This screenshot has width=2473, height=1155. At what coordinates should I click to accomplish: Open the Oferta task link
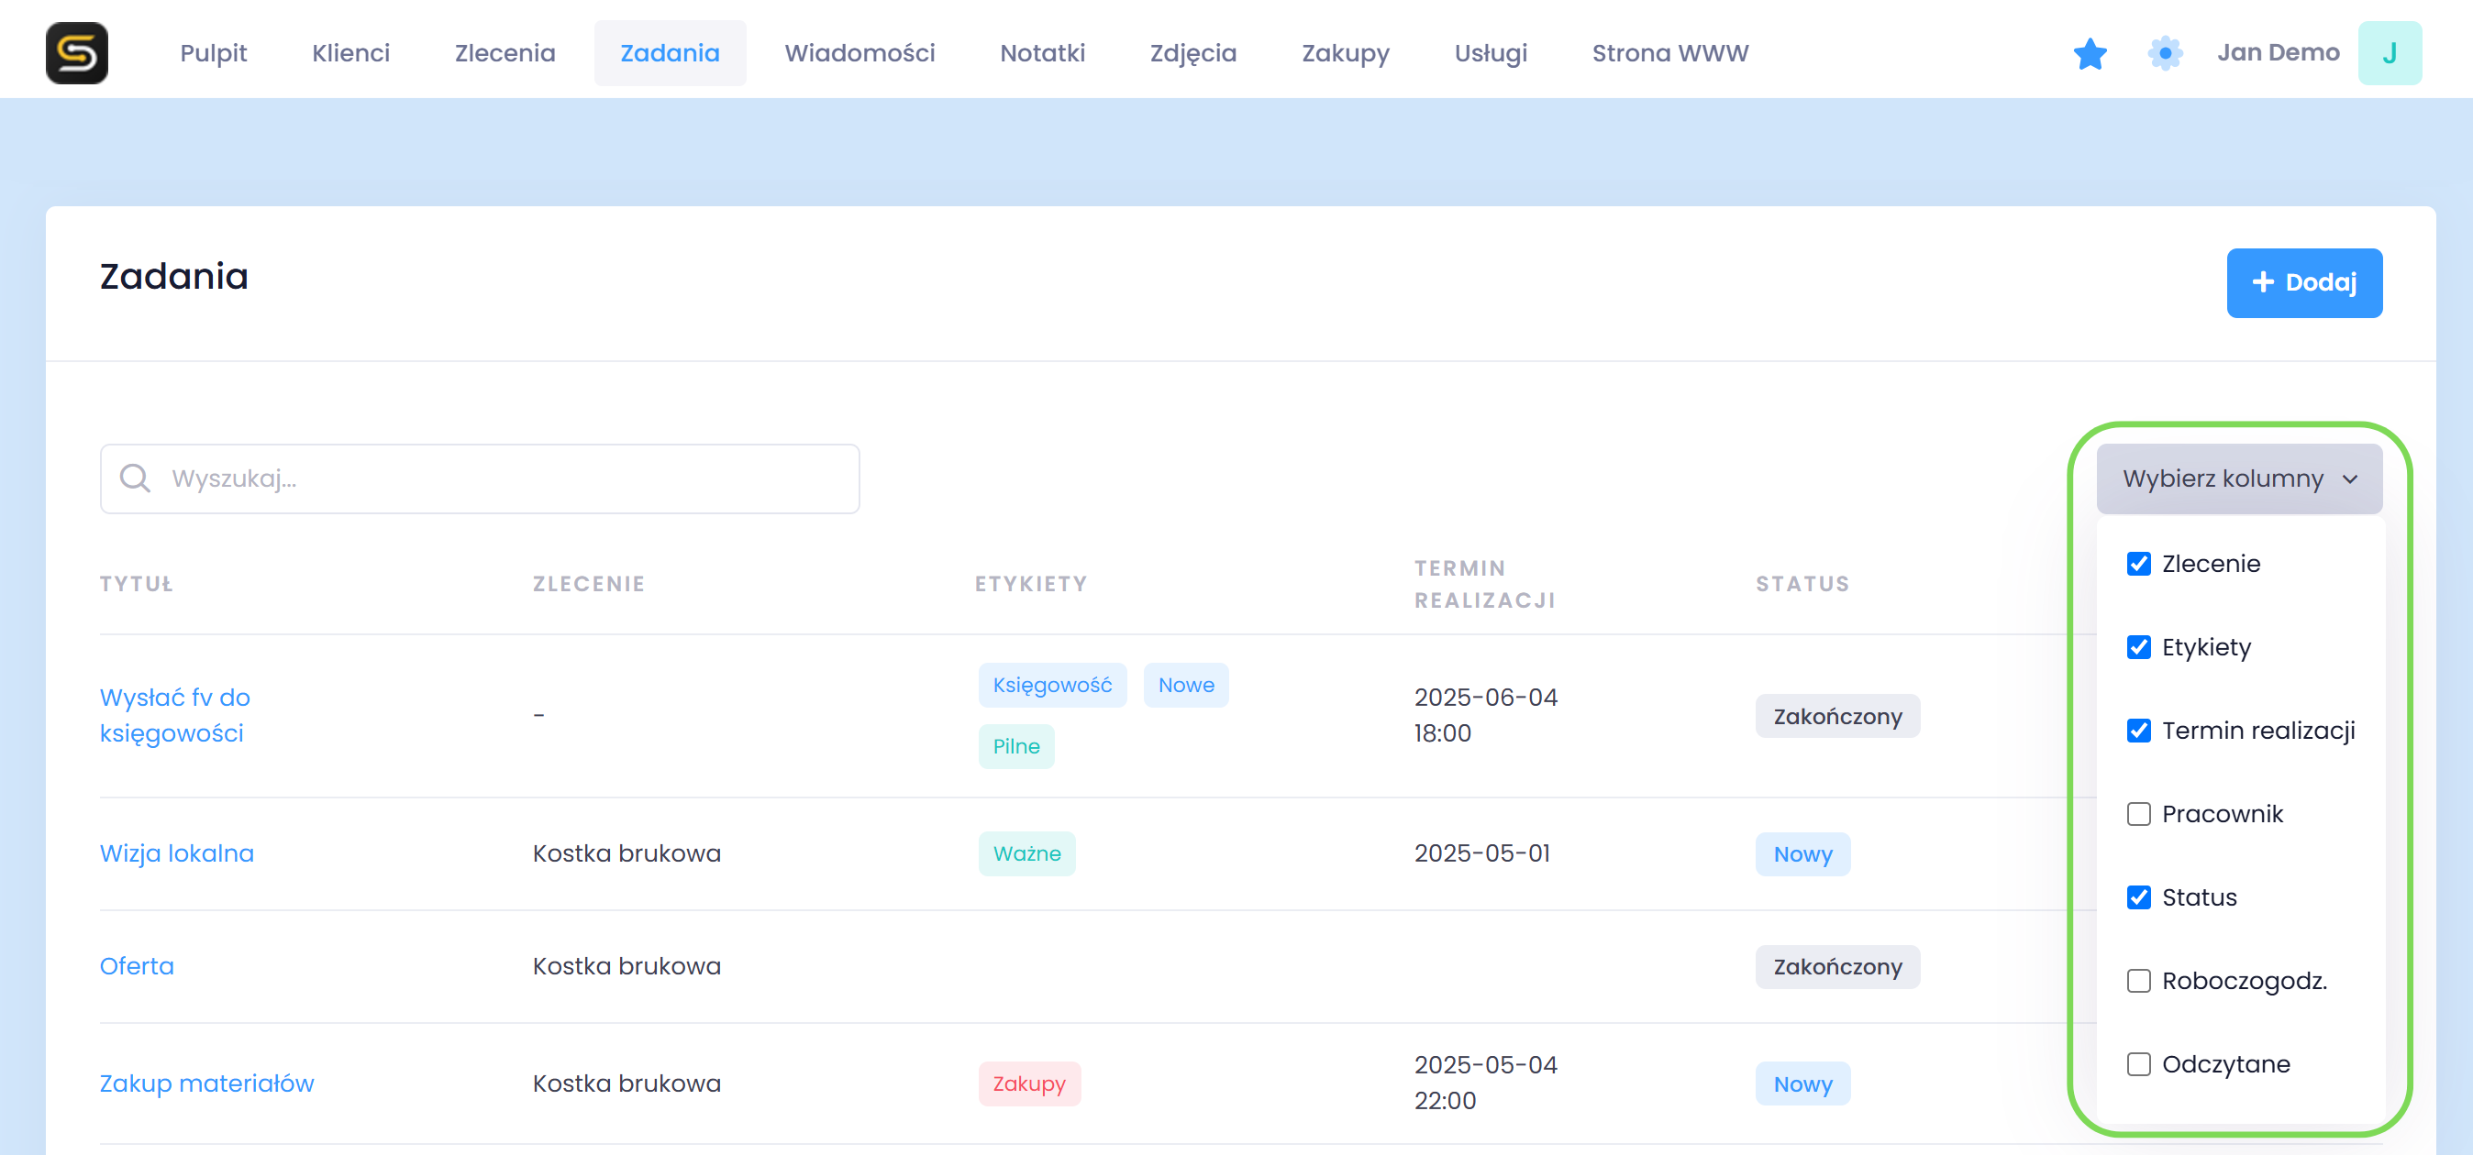coord(137,965)
